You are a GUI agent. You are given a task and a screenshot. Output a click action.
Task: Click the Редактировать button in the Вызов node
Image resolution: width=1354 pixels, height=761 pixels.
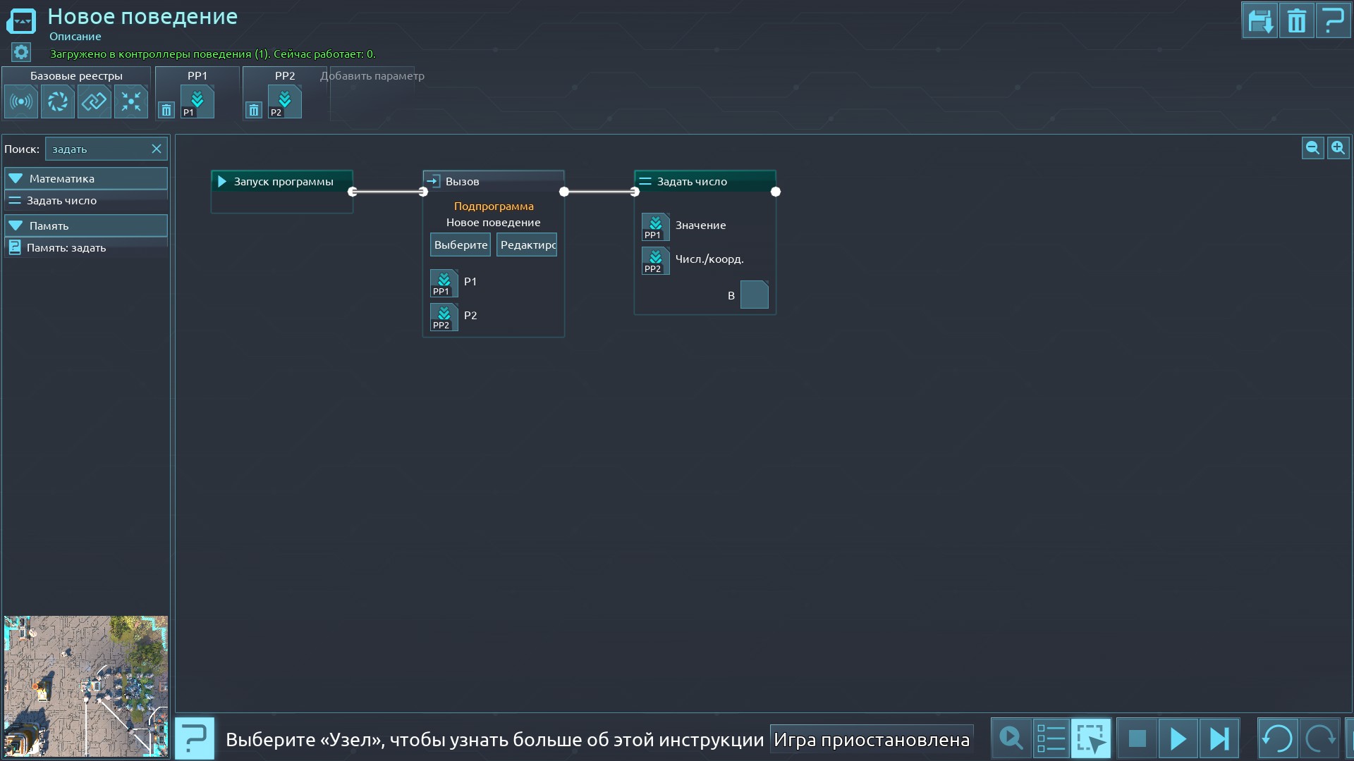click(x=527, y=245)
